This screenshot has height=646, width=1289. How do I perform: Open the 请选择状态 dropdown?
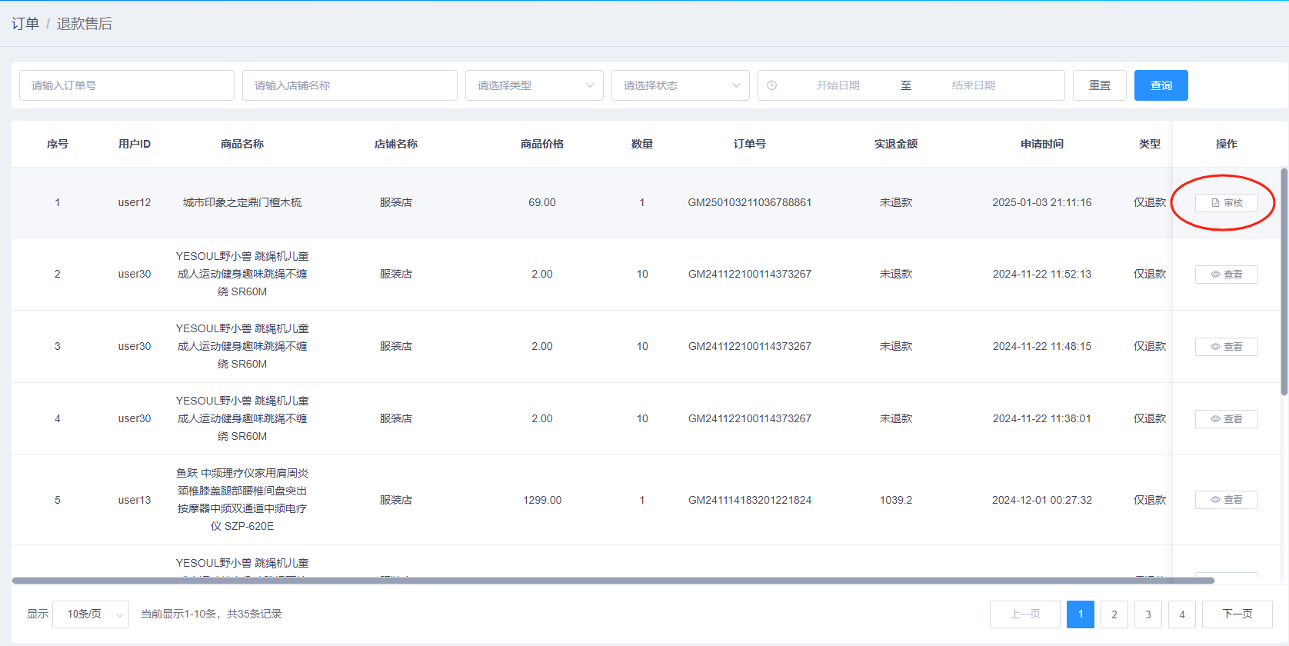pos(680,85)
